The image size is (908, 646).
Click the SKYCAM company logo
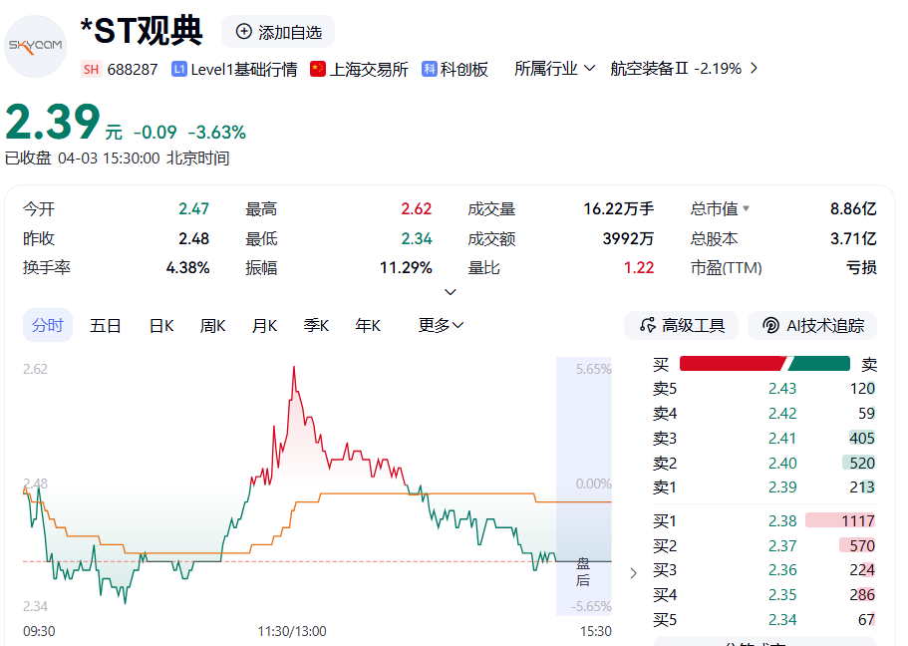[36, 46]
